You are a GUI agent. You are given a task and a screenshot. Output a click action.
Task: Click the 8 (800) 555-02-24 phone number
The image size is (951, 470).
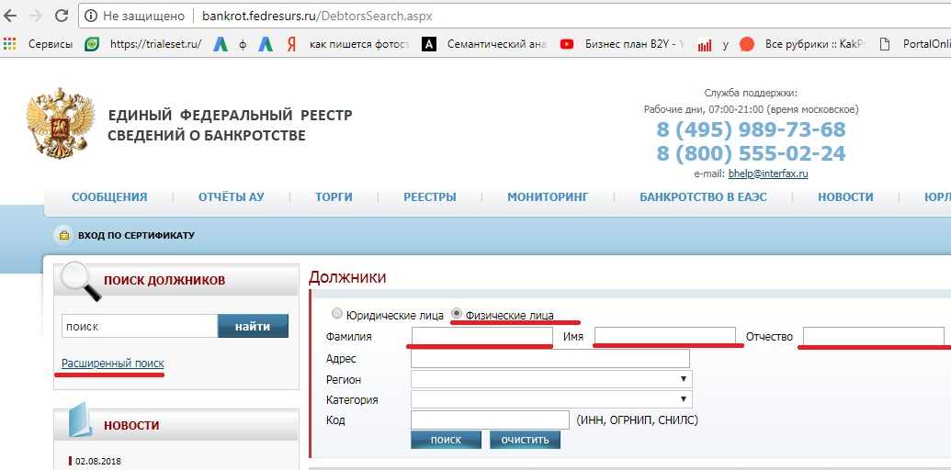751,153
